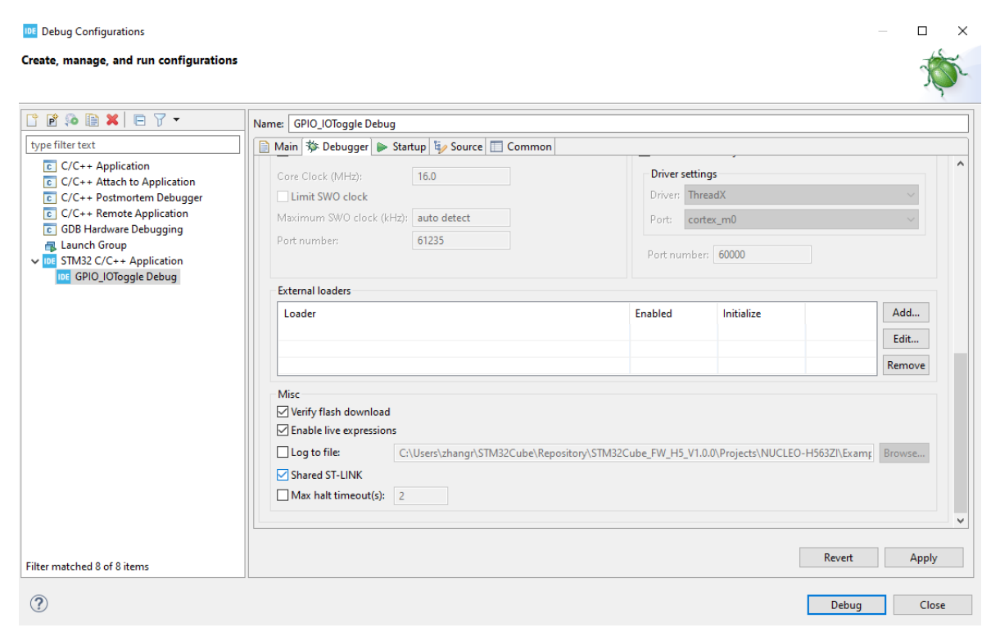Collapse all configurations in the tree
The width and height of the screenshot is (1000, 641).
click(139, 120)
